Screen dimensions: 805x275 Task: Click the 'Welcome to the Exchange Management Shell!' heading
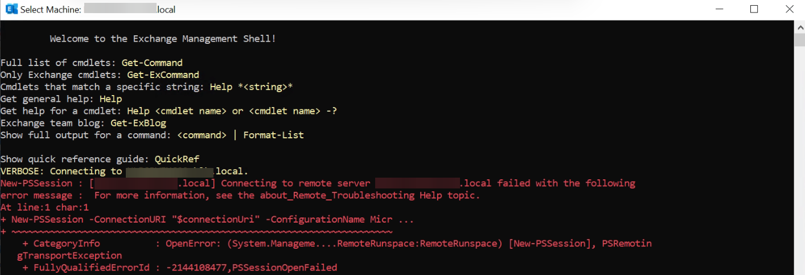pyautogui.click(x=163, y=39)
